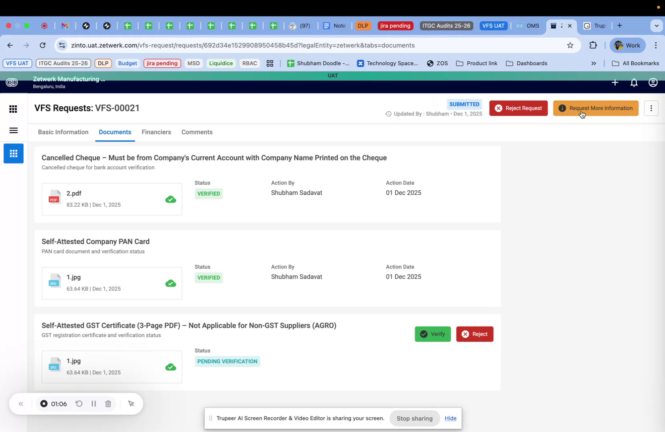Screen dimensions: 665x432
Task: Select the cursor highlight icon in recorder toolbar
Action: (x=131, y=404)
